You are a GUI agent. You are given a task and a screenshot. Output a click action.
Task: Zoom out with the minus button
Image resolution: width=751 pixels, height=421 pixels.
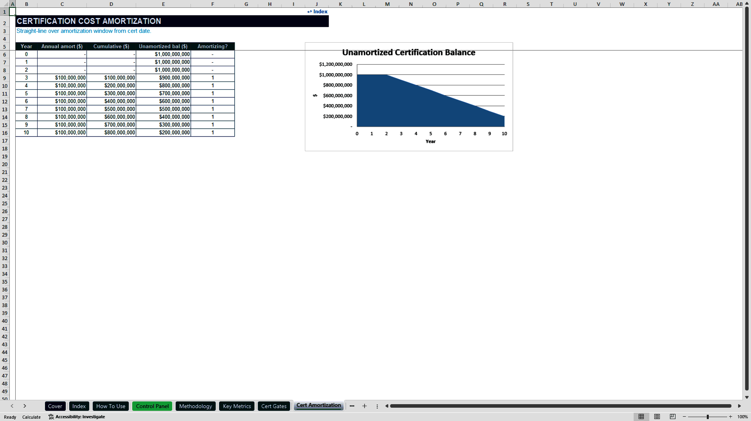[685, 417]
